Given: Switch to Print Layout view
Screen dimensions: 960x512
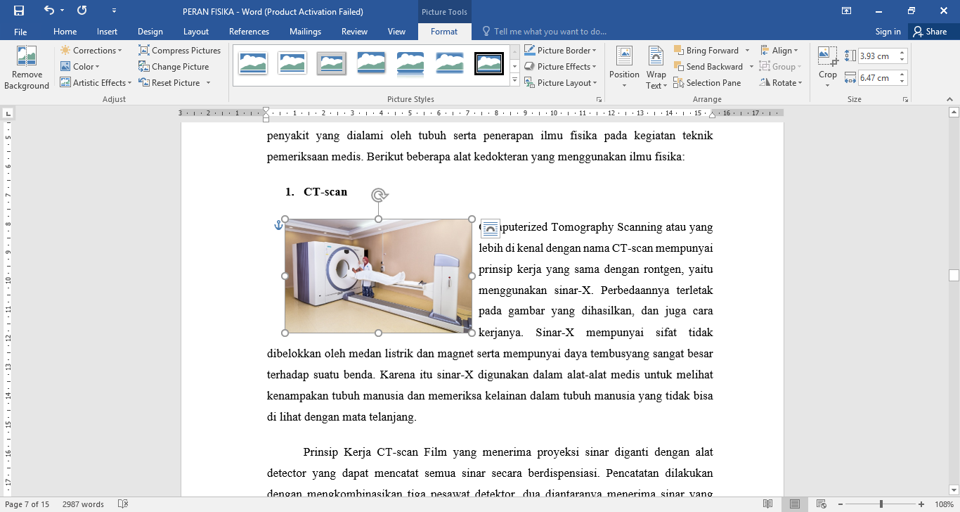Looking at the screenshot, I should pos(794,504).
